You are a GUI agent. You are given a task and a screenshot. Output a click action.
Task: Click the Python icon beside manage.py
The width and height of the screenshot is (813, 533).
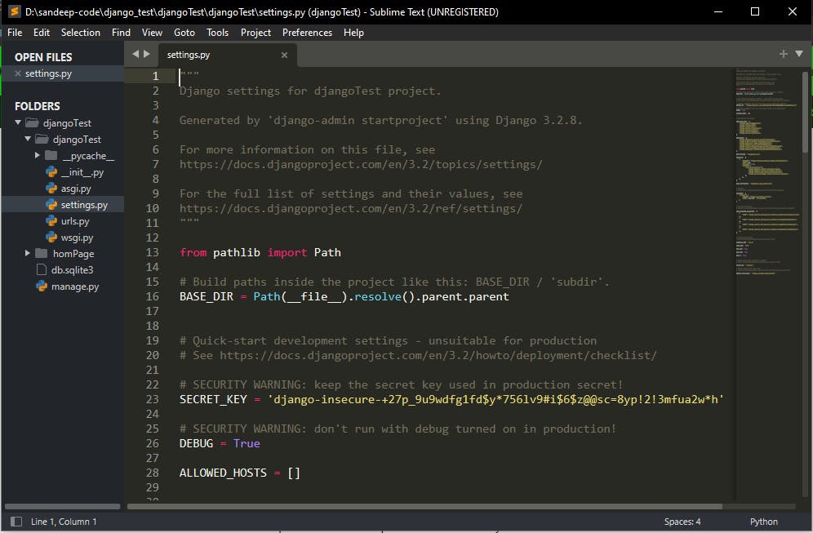click(x=41, y=286)
